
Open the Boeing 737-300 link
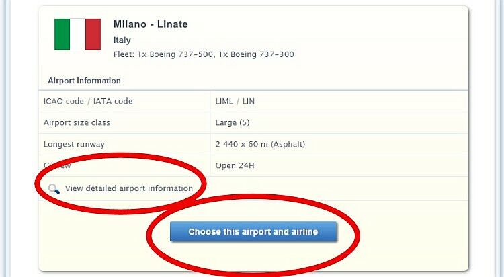[262, 55]
